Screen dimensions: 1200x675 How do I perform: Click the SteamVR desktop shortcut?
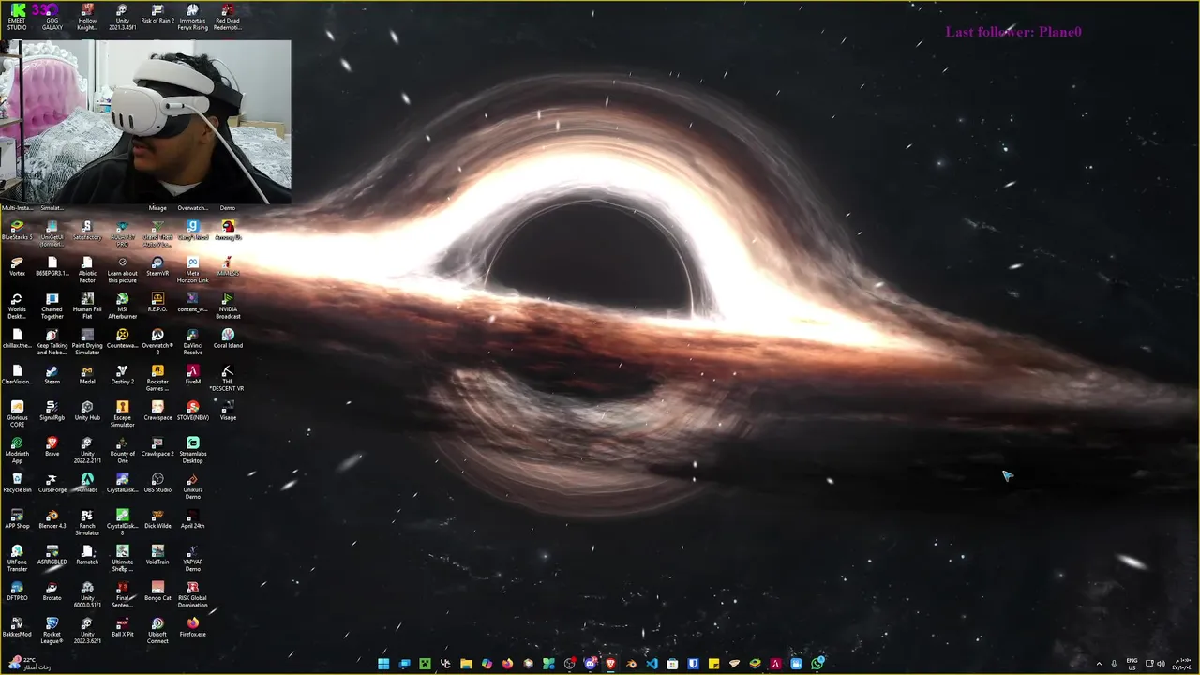tap(157, 267)
